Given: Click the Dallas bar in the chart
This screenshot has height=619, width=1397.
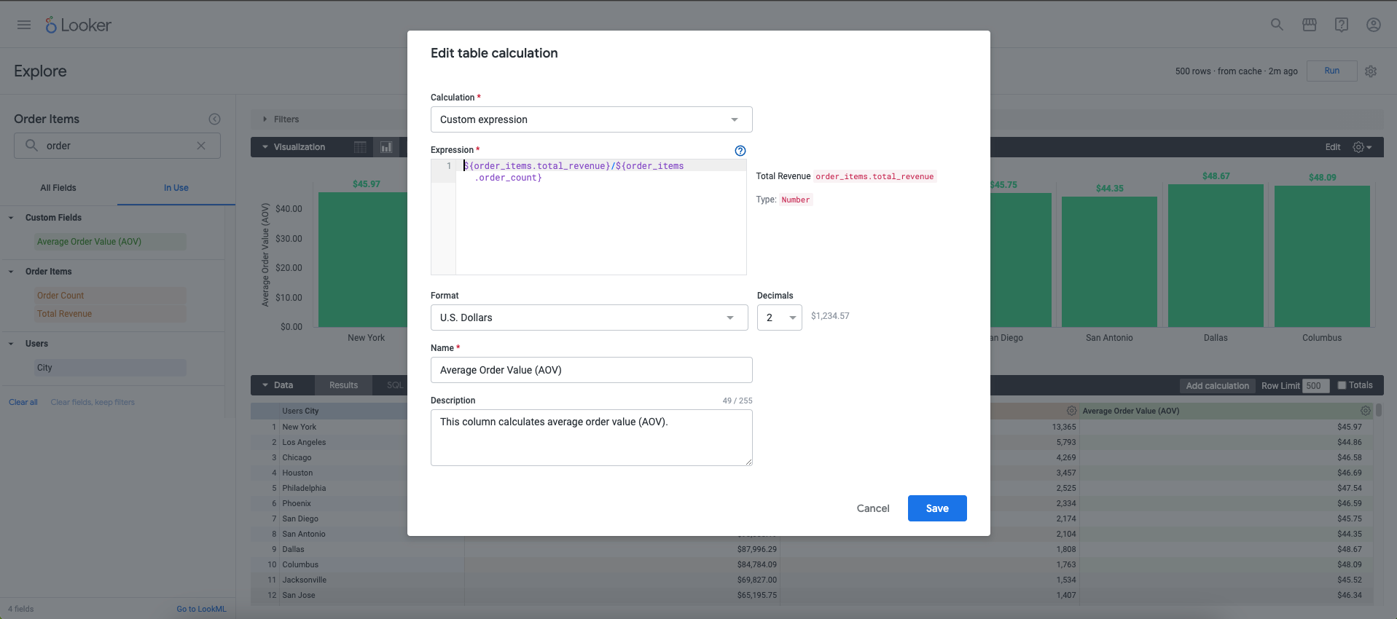Looking at the screenshot, I should coord(1216,256).
